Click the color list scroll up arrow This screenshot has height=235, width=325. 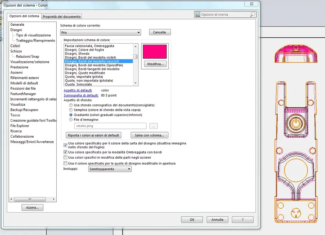point(136,46)
